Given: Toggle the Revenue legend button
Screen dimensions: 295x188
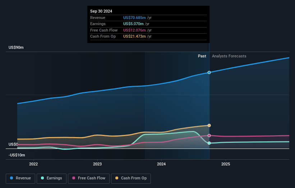Looking at the screenshot, I should pos(20,178).
